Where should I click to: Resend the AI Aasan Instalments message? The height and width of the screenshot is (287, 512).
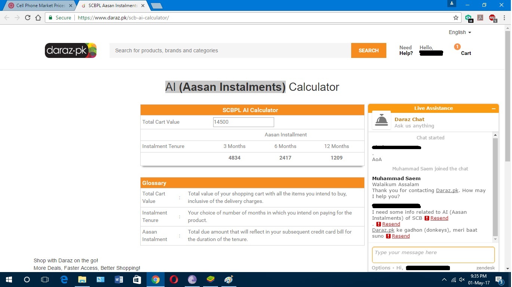(439, 218)
